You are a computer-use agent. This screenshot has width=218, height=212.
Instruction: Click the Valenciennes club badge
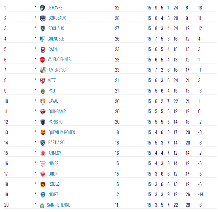point(43,60)
